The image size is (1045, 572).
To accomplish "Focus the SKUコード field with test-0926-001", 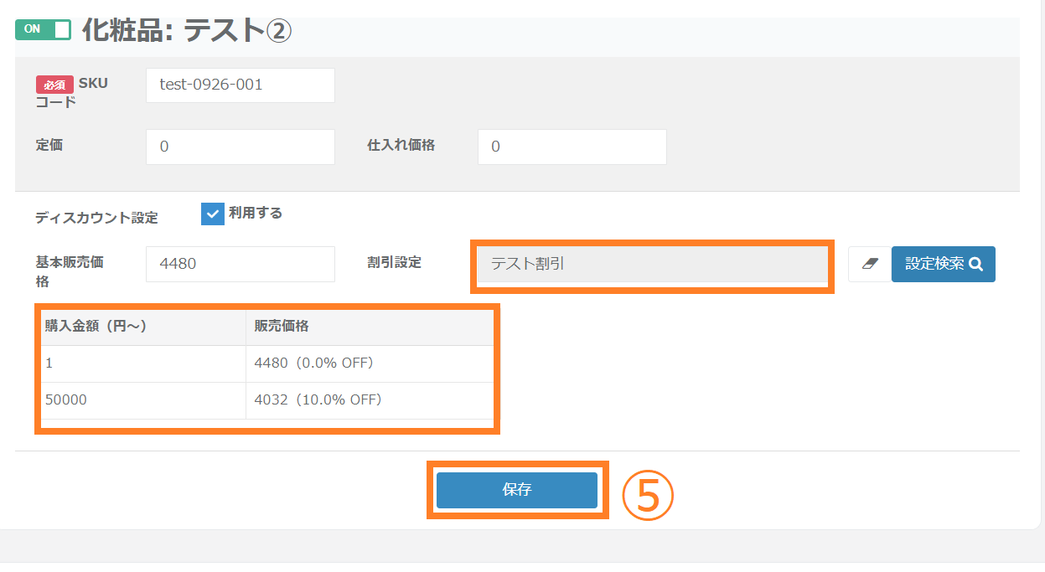I will coord(240,85).
